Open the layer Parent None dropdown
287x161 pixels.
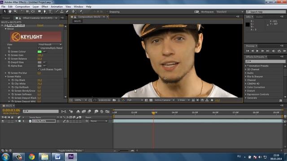[x=99, y=121]
